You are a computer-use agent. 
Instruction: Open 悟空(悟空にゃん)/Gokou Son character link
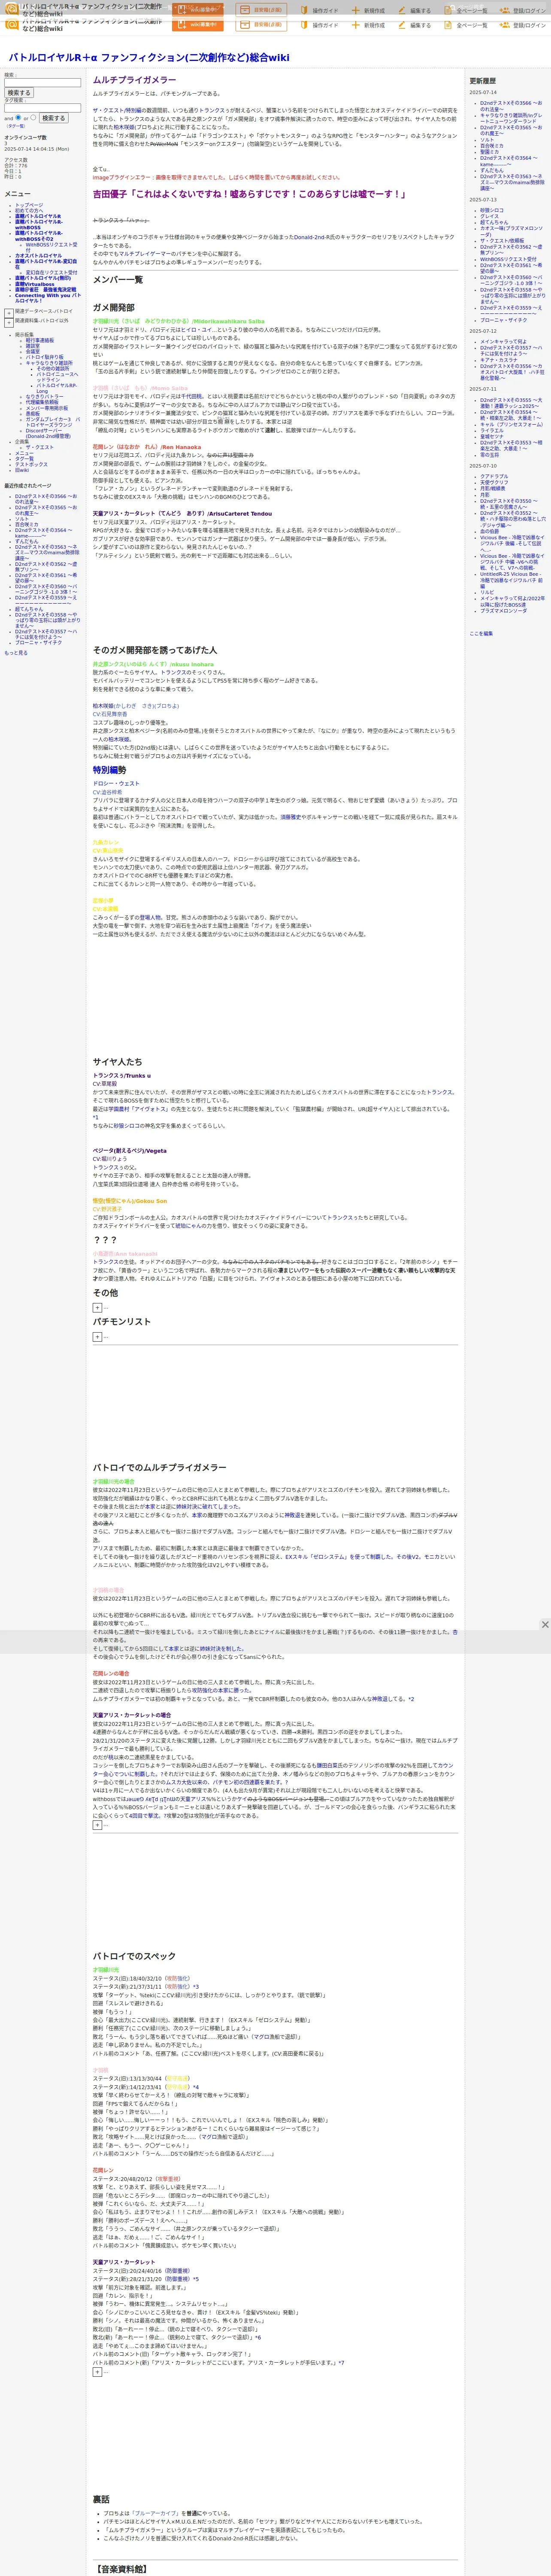click(x=130, y=1201)
